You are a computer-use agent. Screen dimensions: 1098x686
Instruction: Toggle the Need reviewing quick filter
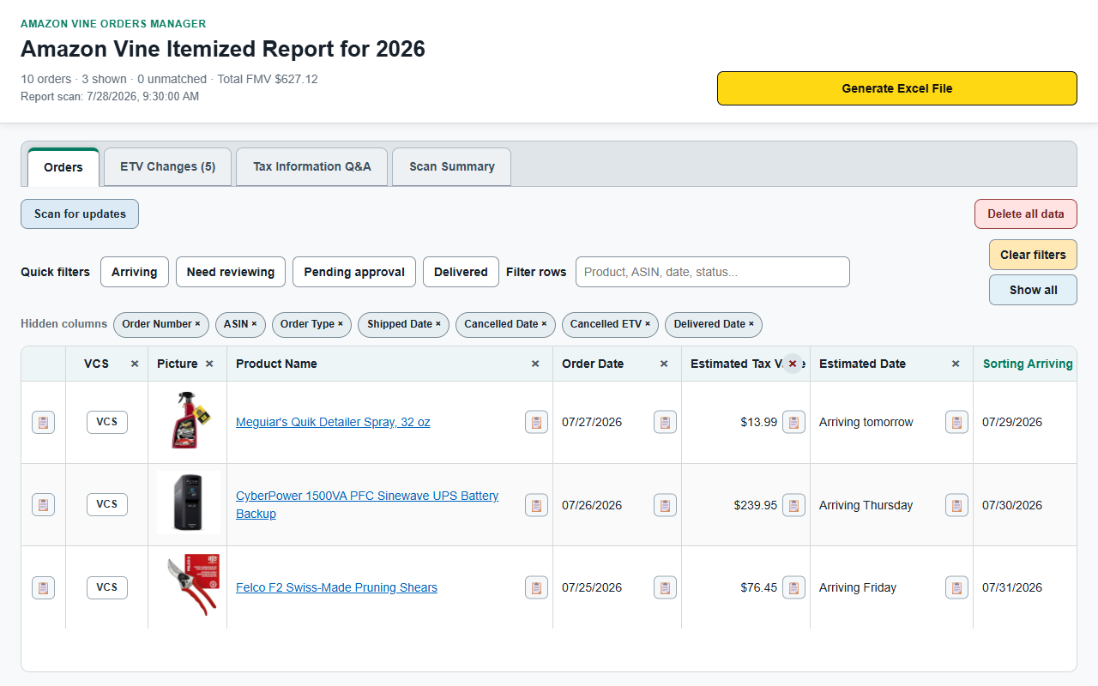(x=231, y=272)
